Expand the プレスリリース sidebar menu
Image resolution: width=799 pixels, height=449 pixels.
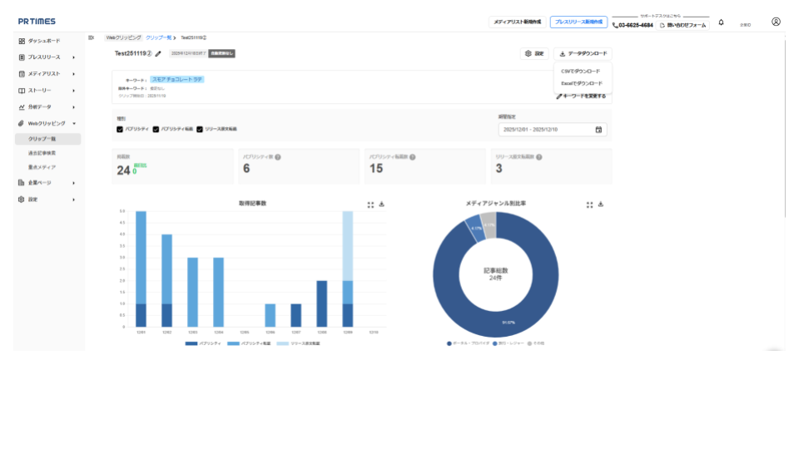pos(73,57)
